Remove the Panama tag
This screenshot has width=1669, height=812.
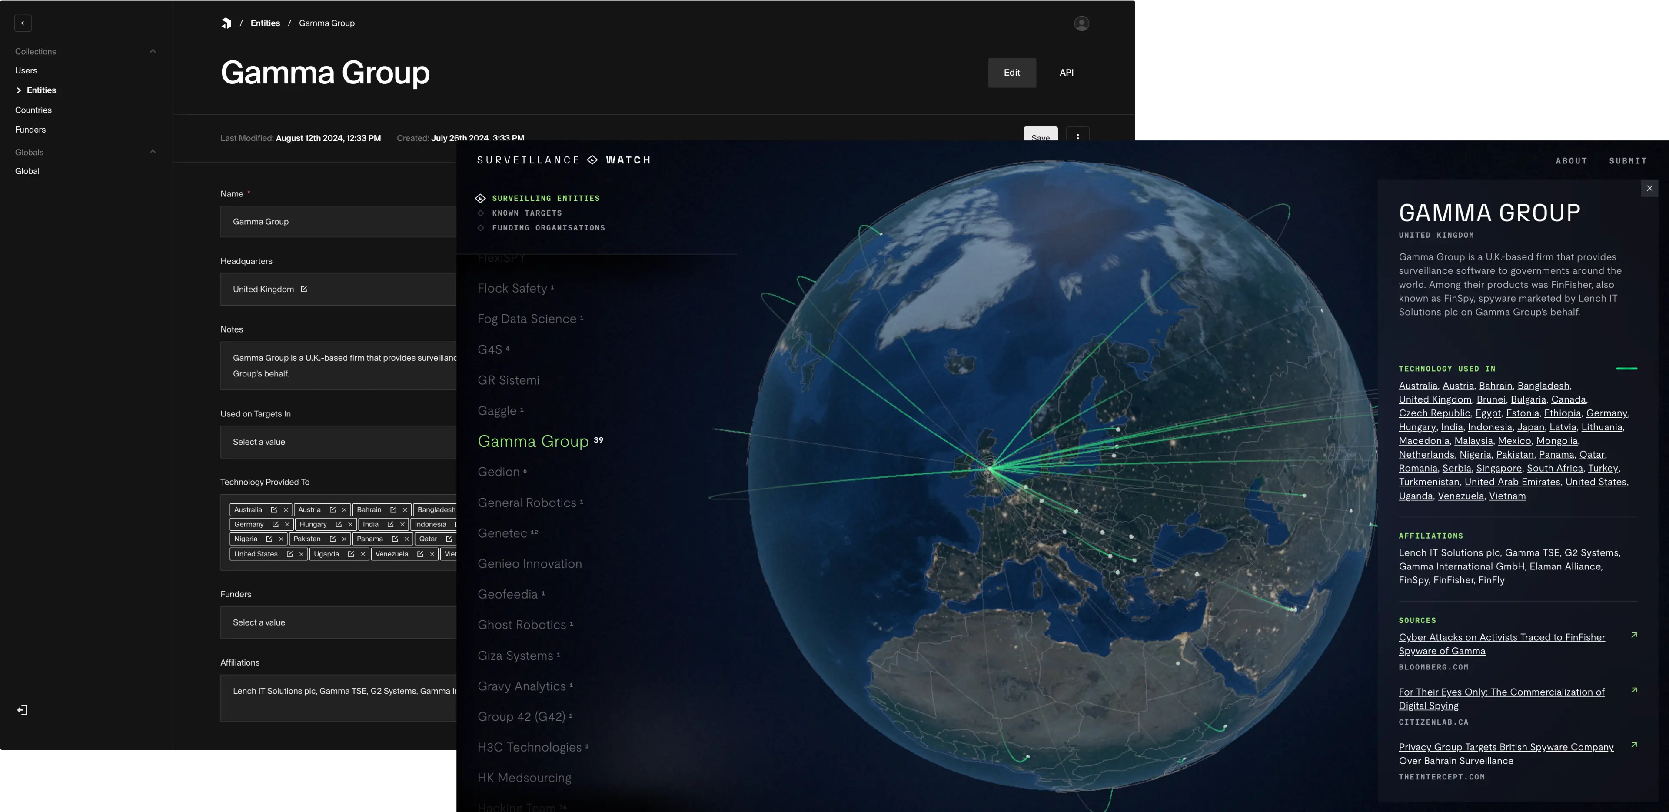[x=406, y=539]
